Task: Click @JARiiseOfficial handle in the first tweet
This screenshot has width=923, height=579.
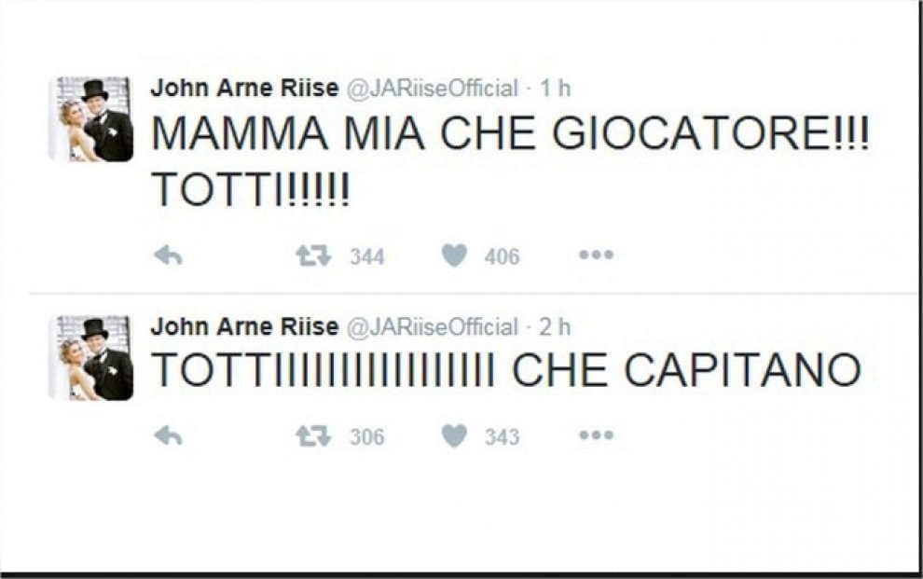Action: (x=432, y=90)
